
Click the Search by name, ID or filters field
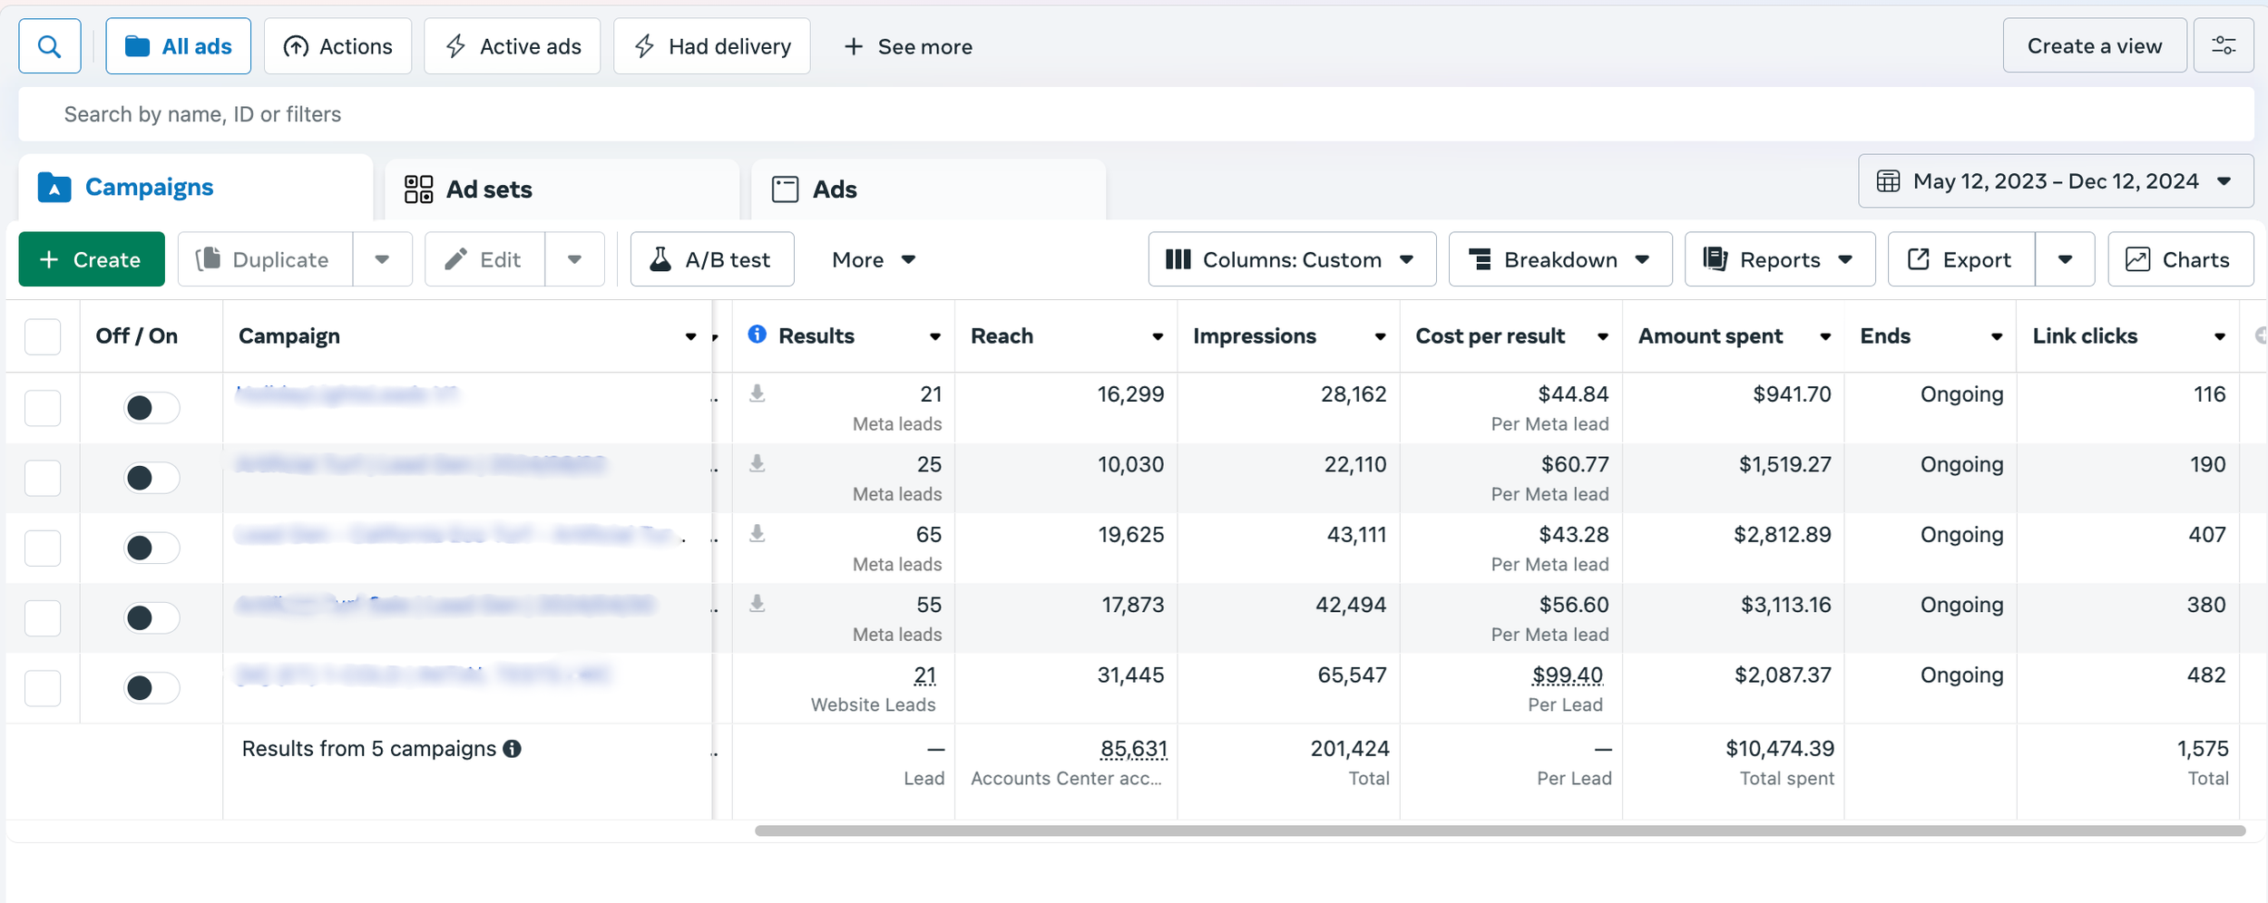pyautogui.click(x=1134, y=114)
